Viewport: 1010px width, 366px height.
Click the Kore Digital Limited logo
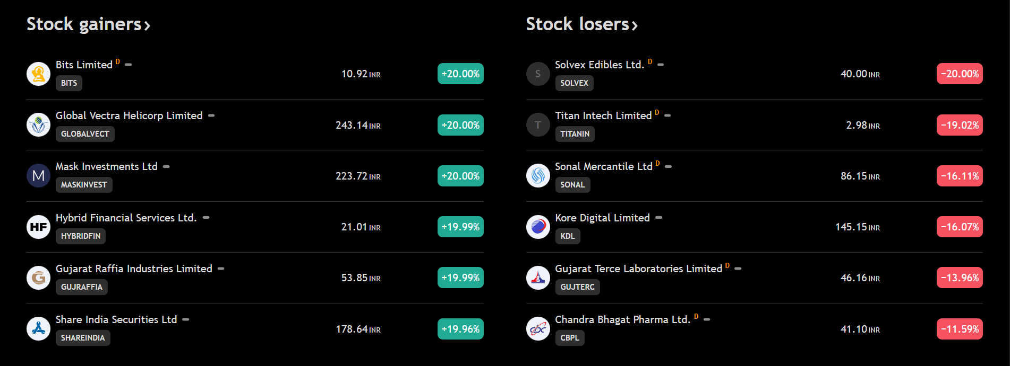(538, 227)
